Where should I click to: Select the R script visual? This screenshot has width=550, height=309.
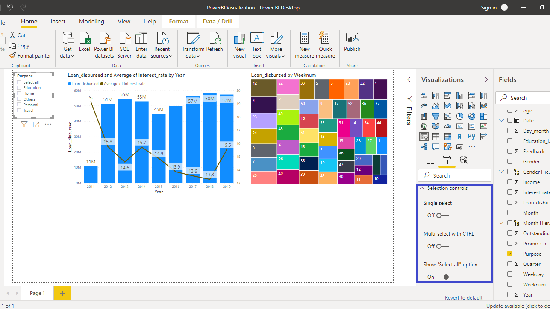tap(460, 137)
